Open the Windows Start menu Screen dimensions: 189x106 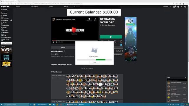(x=2, y=105)
